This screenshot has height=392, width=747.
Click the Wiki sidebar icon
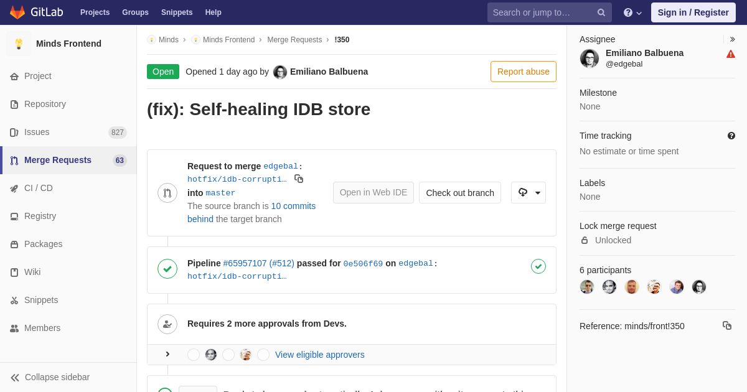(x=14, y=273)
